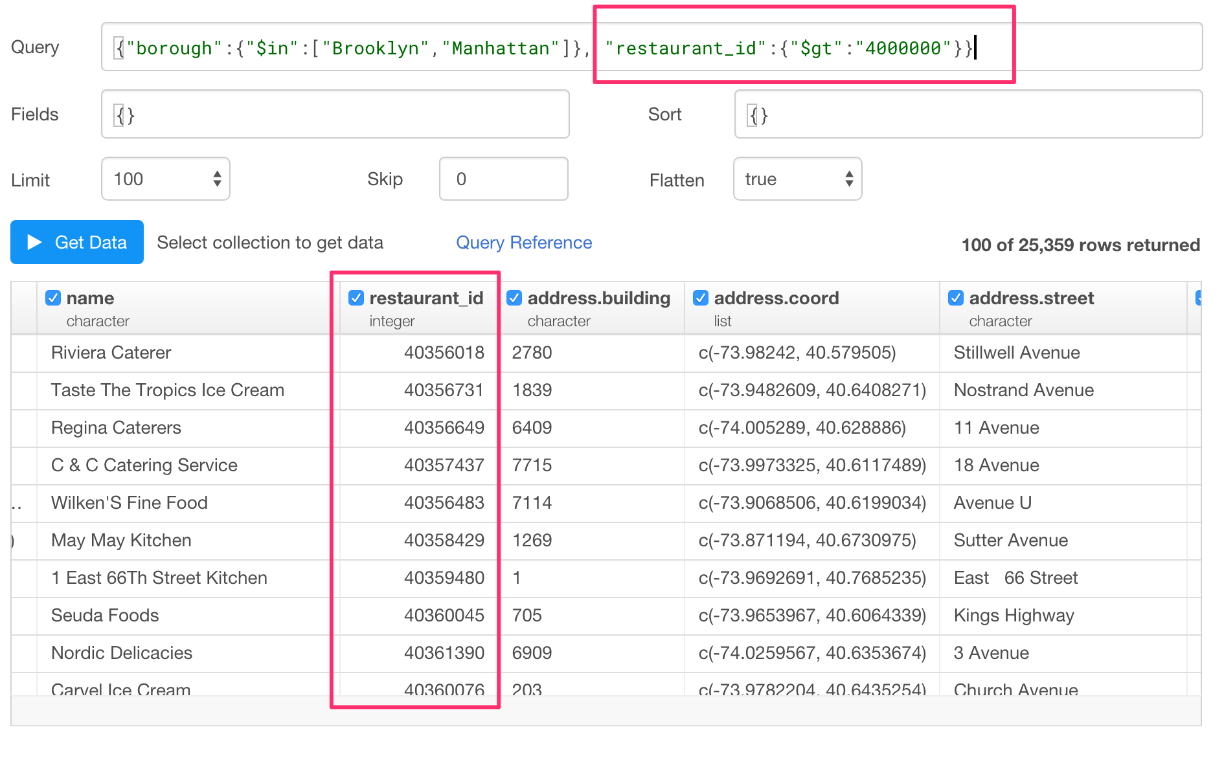
Task: Click restaurant id 40360045
Action: click(x=444, y=616)
